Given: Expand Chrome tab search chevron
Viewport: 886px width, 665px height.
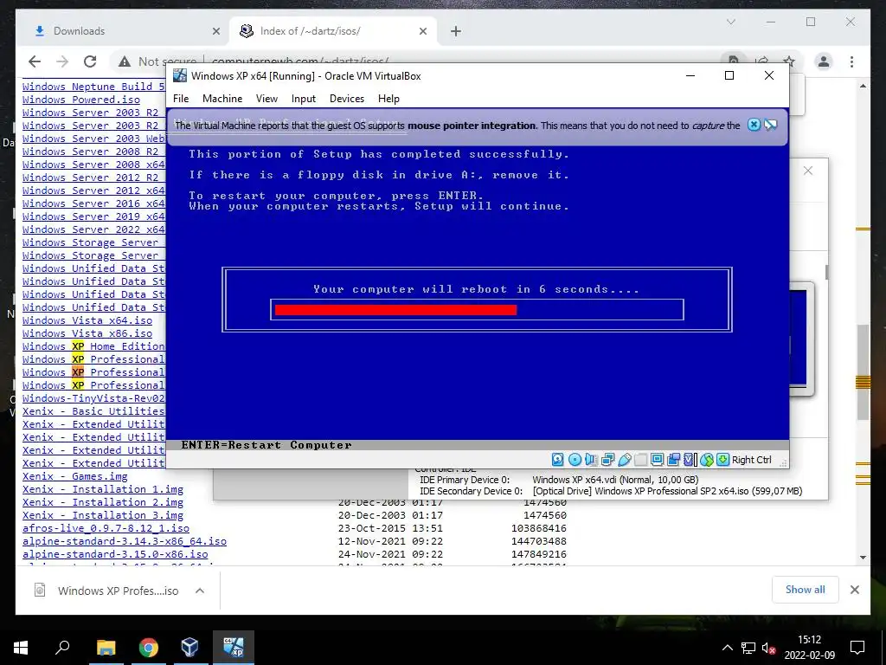Looking at the screenshot, I should tap(730, 22).
